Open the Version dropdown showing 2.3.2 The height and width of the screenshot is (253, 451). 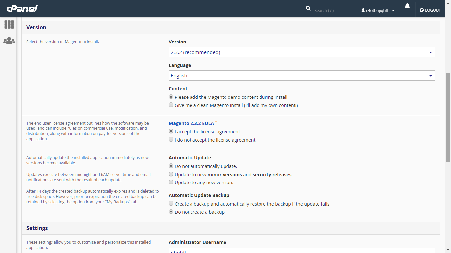302,52
